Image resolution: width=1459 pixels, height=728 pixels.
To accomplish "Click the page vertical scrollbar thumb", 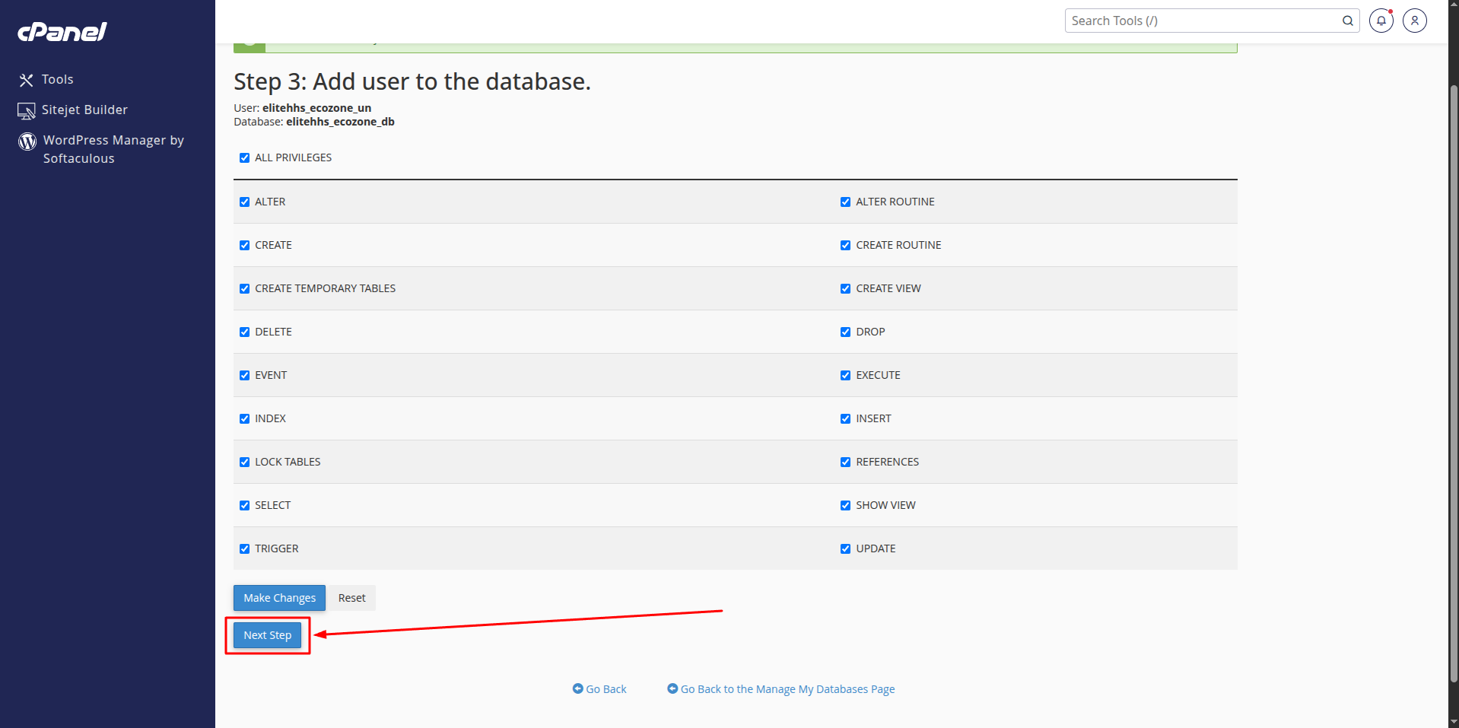I will [x=1454, y=384].
